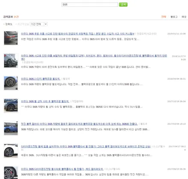
Task: Open the SQ5 21인치 black gloss wheel result
Action: pyautogui.click(x=41, y=79)
